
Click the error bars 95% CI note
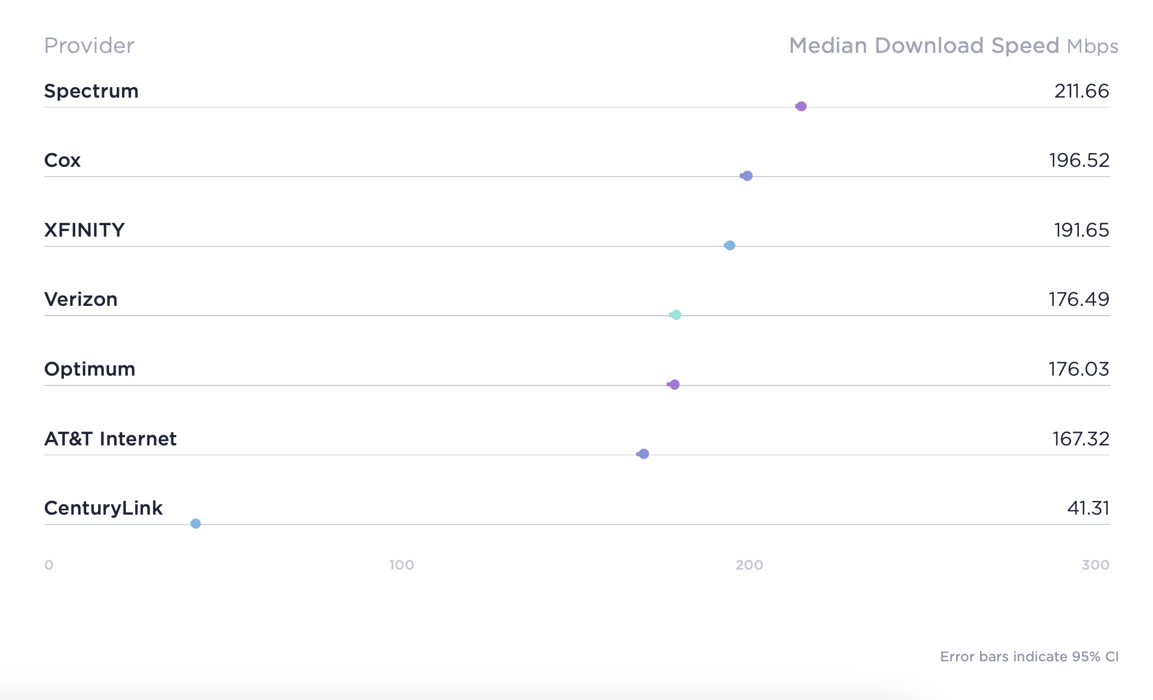tap(1029, 656)
